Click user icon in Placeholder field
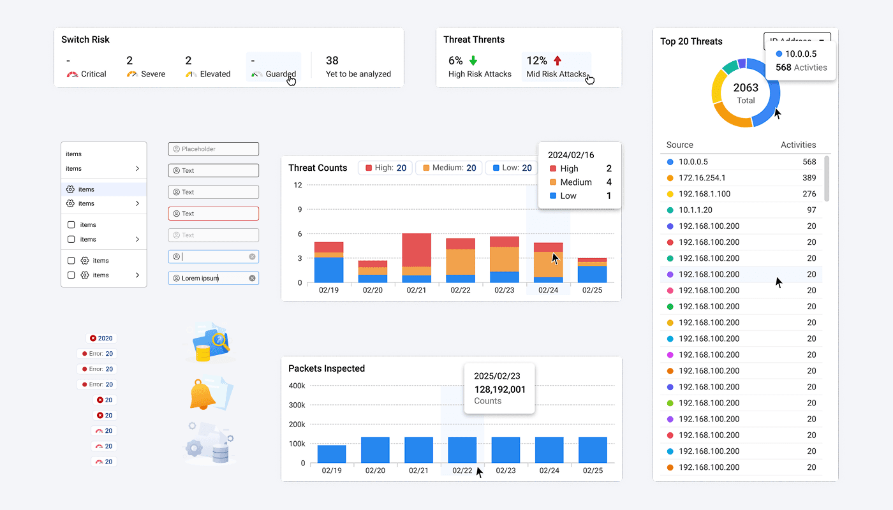893x510 pixels. (176, 149)
